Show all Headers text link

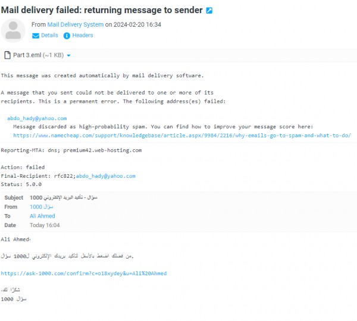[x=82, y=36]
